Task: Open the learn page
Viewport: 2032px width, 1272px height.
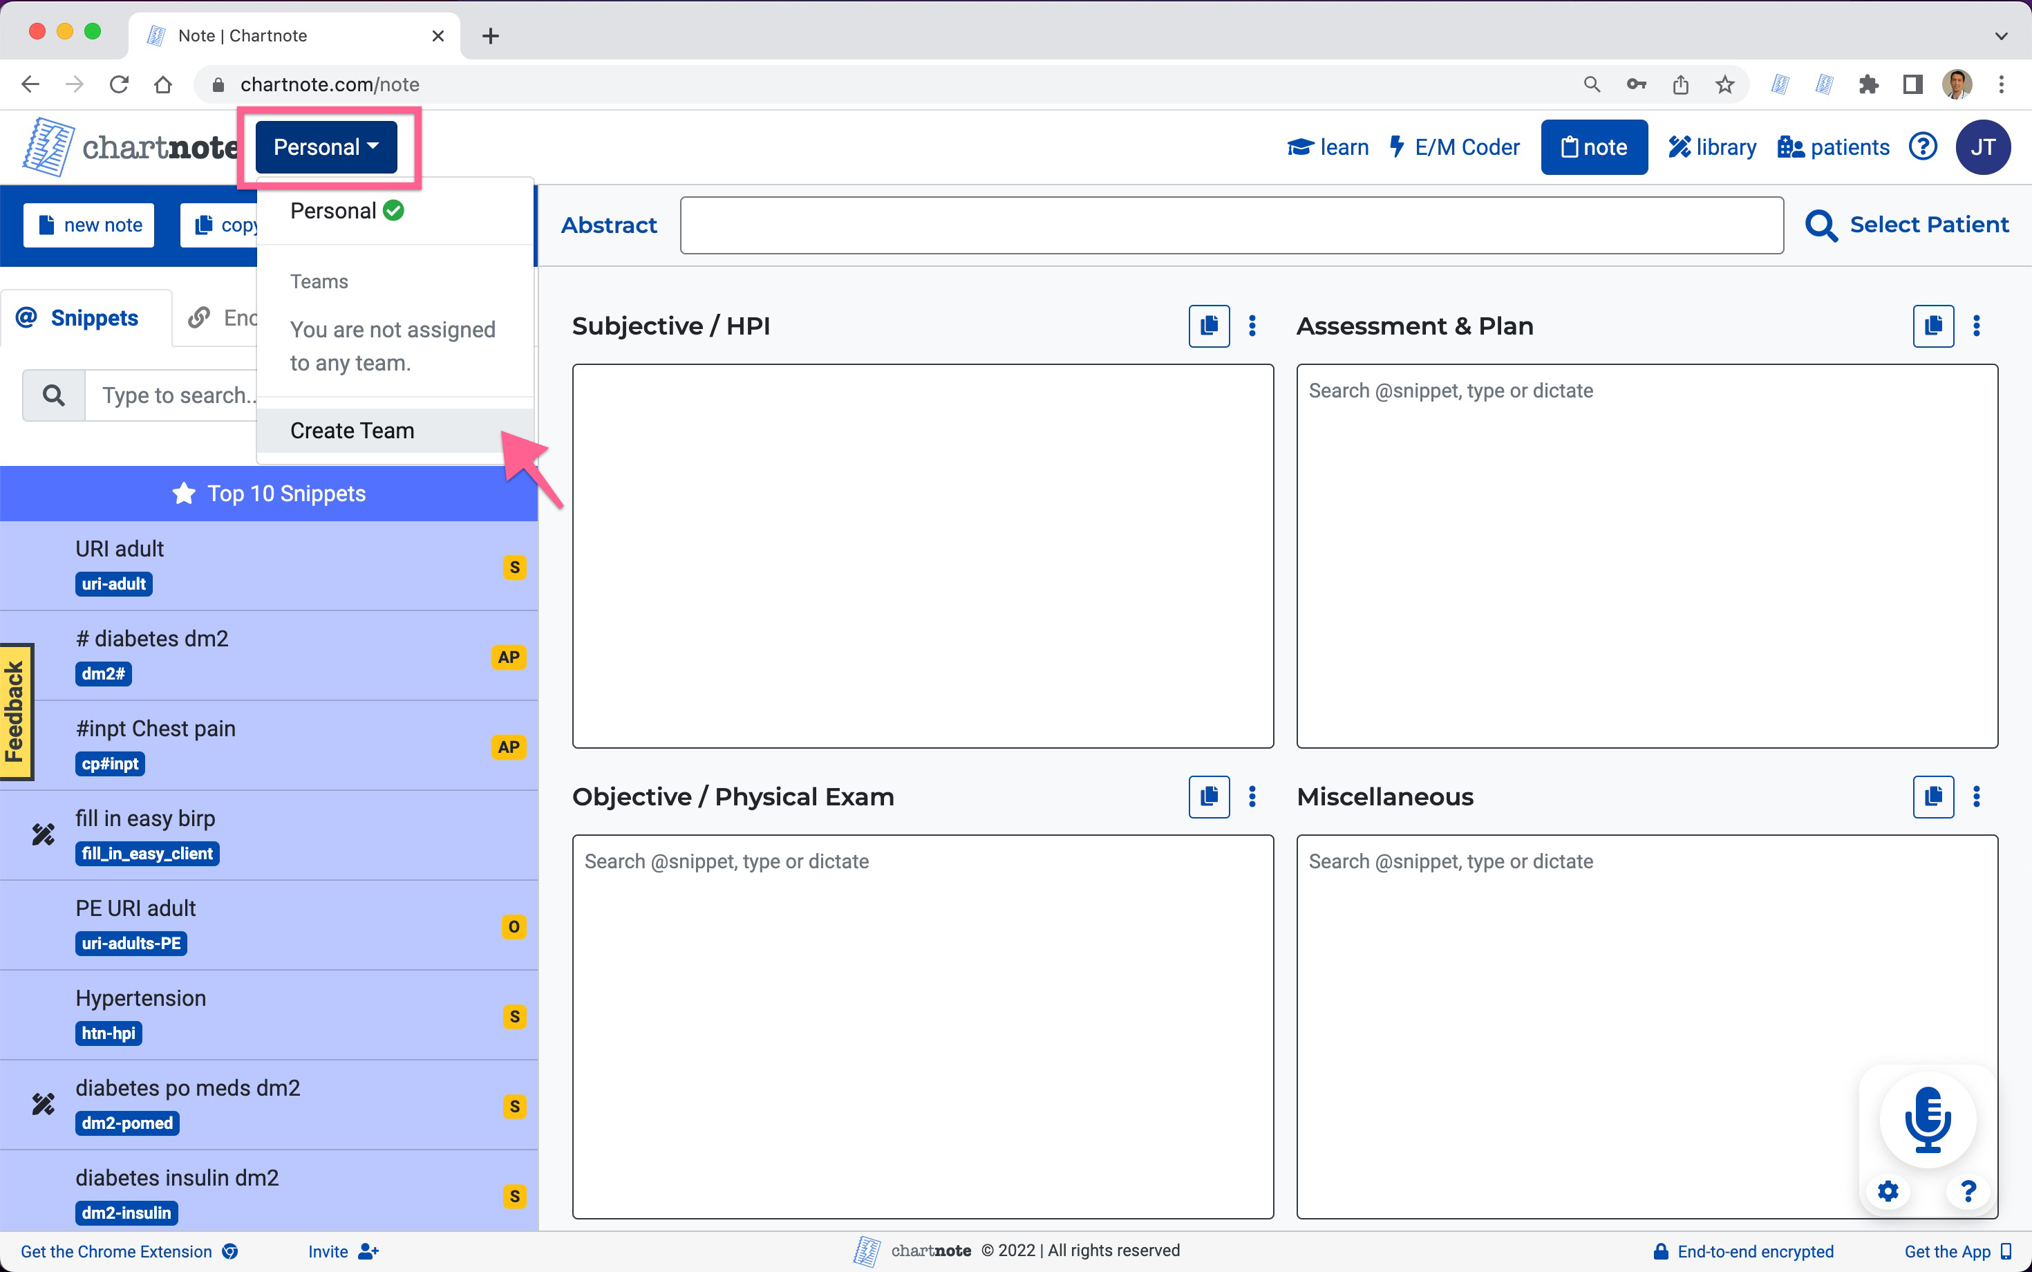Action: coord(1328,147)
